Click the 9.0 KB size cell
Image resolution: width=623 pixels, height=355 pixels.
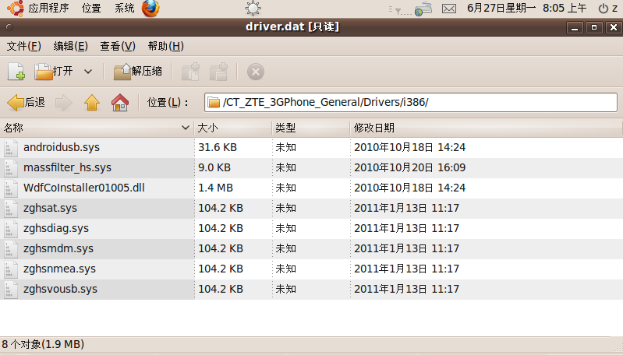(214, 168)
